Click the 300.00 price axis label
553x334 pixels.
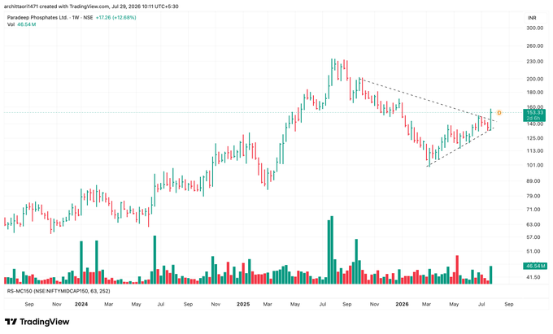pyautogui.click(x=534, y=28)
